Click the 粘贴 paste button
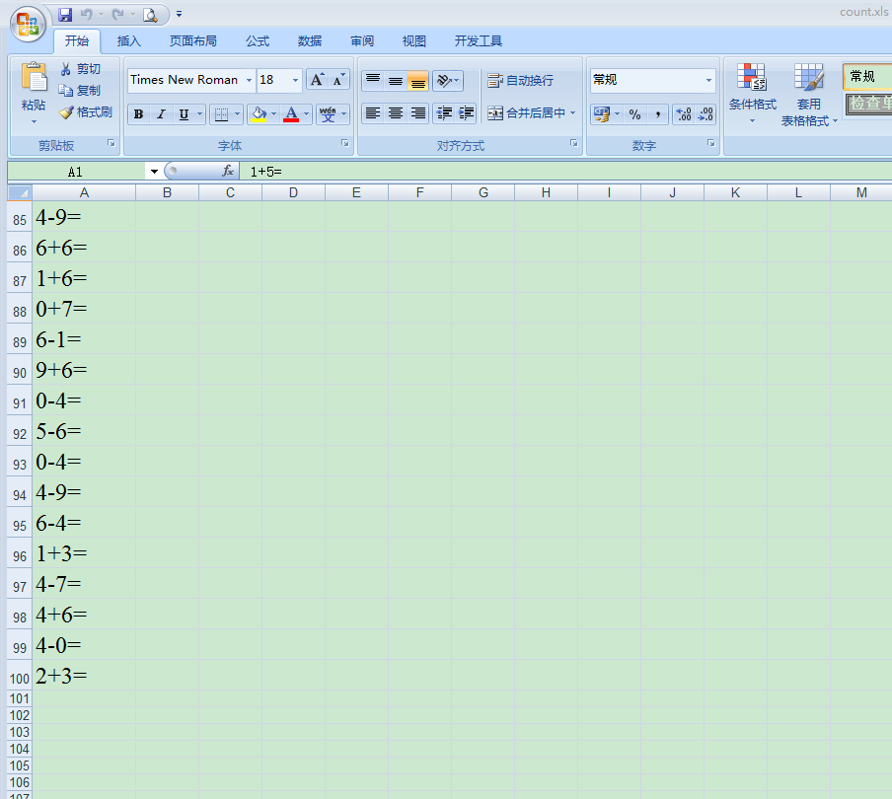 point(33,89)
